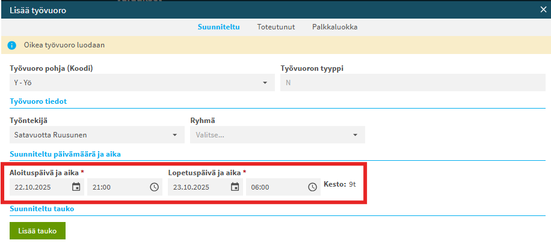
Task: Open the Palkkaluokka tab
Action: tap(335, 27)
